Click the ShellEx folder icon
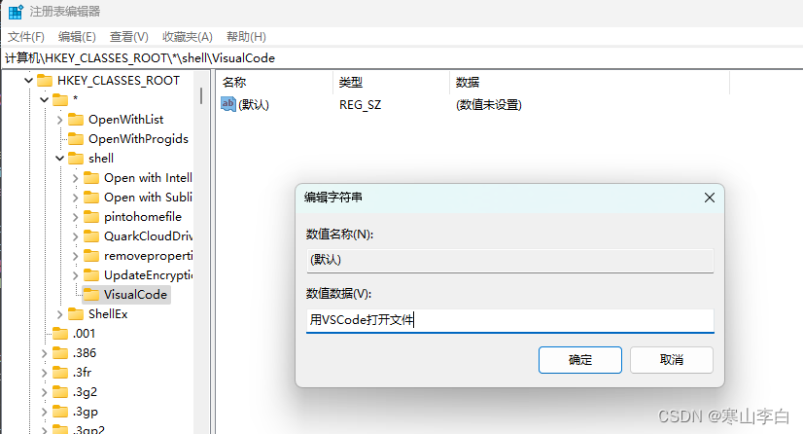 click(x=76, y=314)
